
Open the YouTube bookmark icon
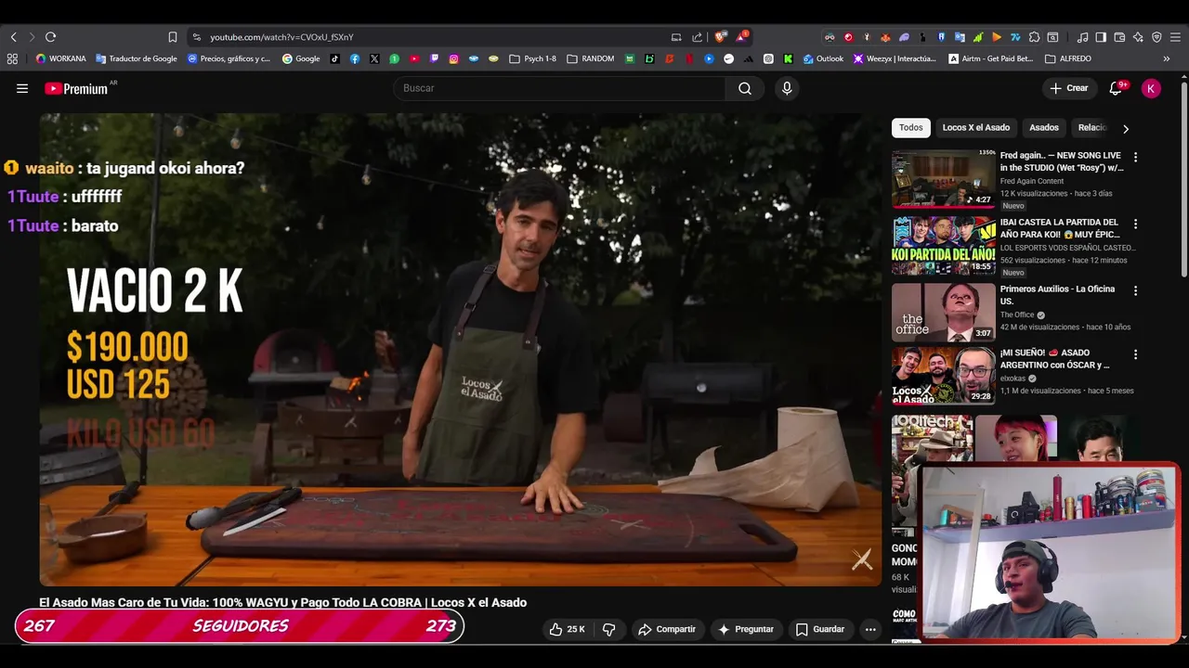tap(414, 58)
